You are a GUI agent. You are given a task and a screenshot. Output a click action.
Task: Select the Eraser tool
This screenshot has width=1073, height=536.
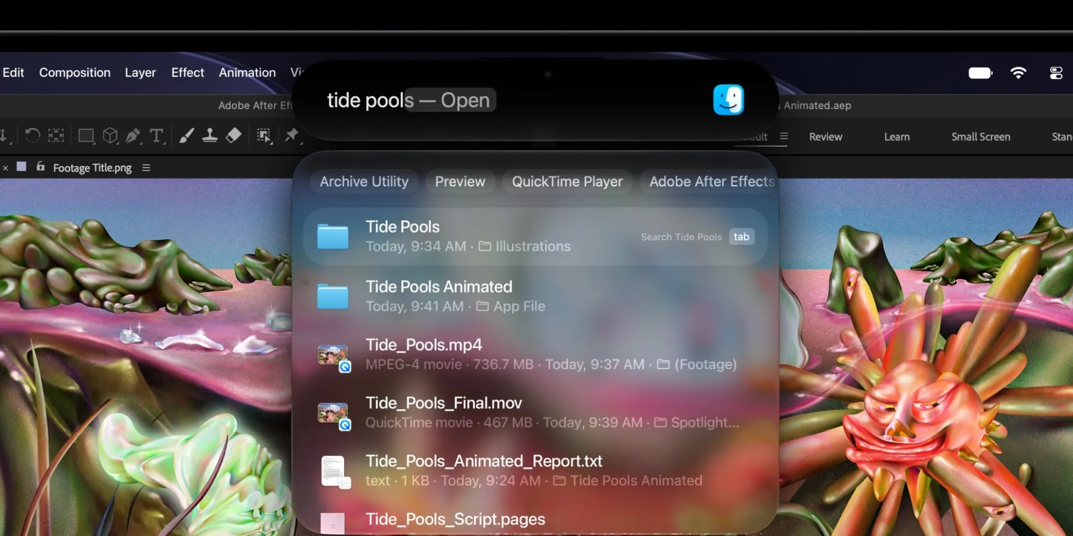233,136
